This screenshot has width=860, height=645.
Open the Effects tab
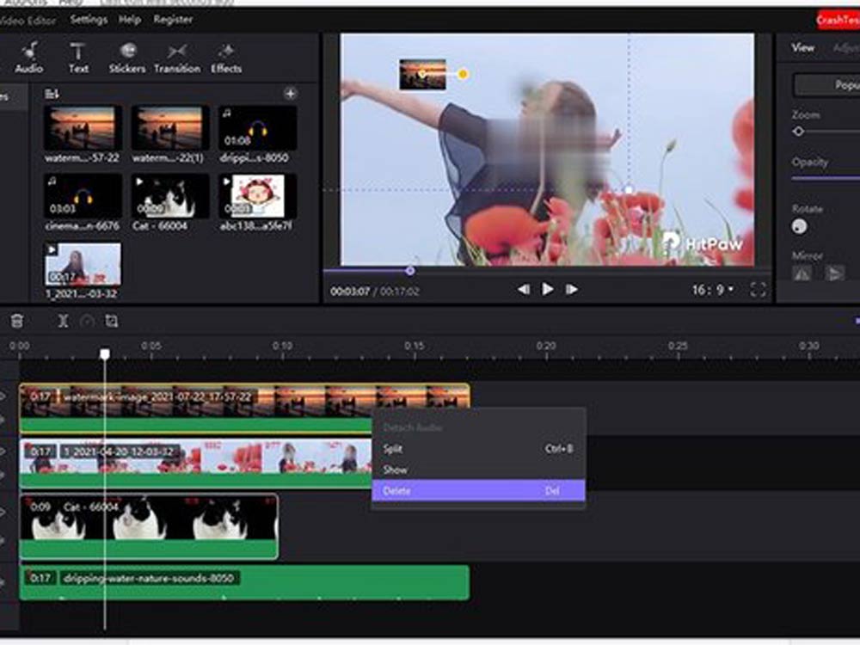[226, 58]
